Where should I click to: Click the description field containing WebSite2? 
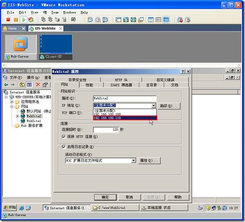tap(124, 98)
